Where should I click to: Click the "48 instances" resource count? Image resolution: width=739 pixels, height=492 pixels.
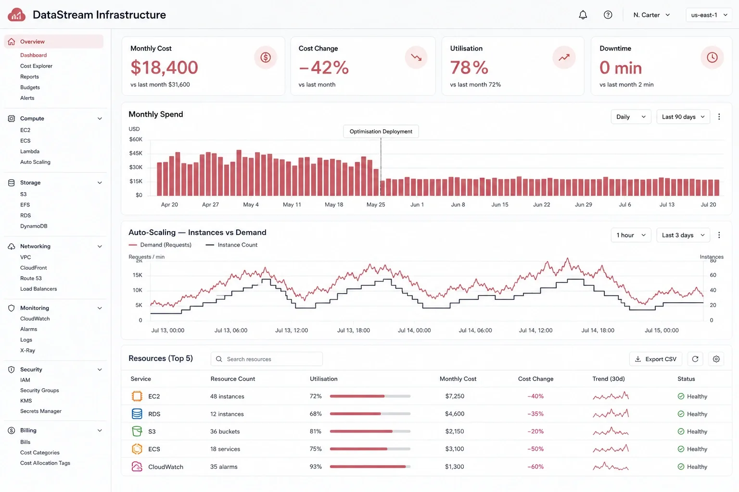[227, 396]
